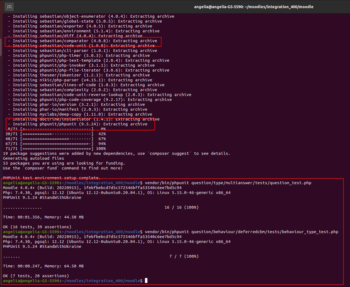The width and height of the screenshot is (350, 287).
Task: Click 'OK (16 tests, 39 assertions)' line
Action: (37, 227)
